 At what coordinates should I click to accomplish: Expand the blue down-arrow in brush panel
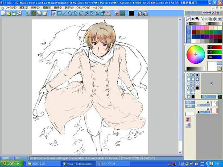(x=219, y=19)
